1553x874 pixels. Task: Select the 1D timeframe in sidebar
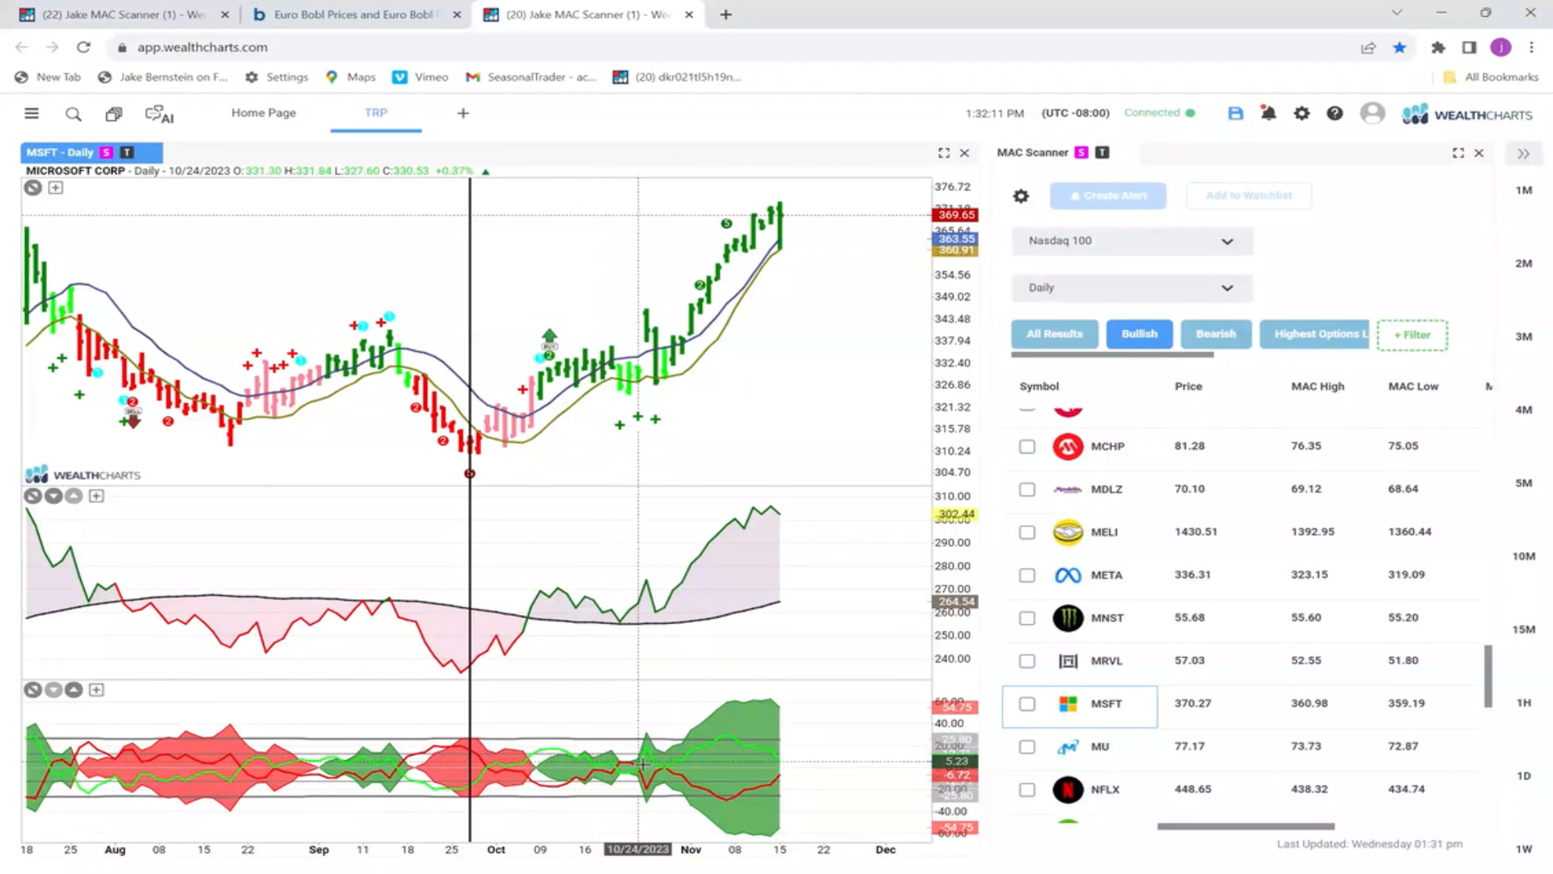tap(1524, 776)
